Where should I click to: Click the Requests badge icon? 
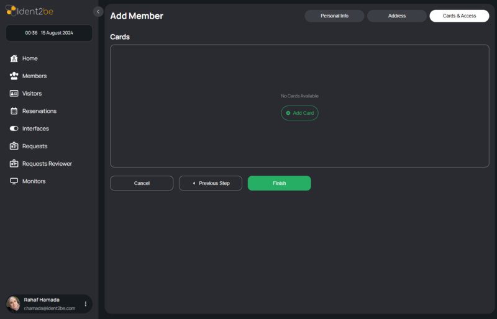click(x=14, y=146)
